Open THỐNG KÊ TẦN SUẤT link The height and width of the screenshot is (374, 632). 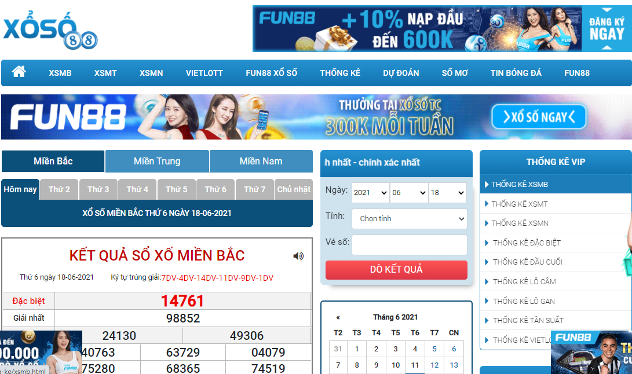tap(528, 320)
